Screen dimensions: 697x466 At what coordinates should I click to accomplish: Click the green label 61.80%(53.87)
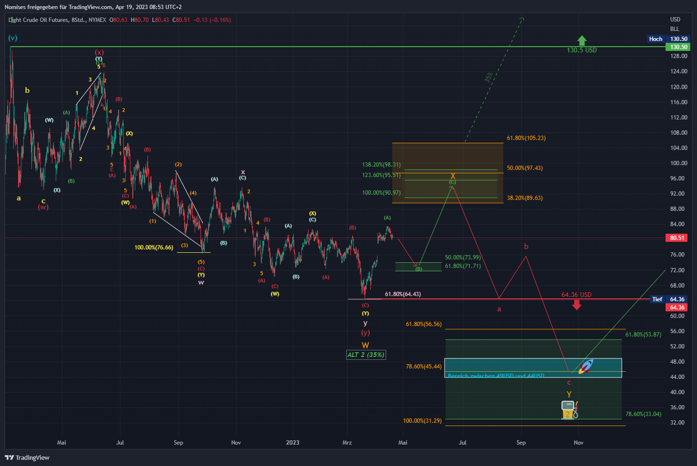point(643,335)
